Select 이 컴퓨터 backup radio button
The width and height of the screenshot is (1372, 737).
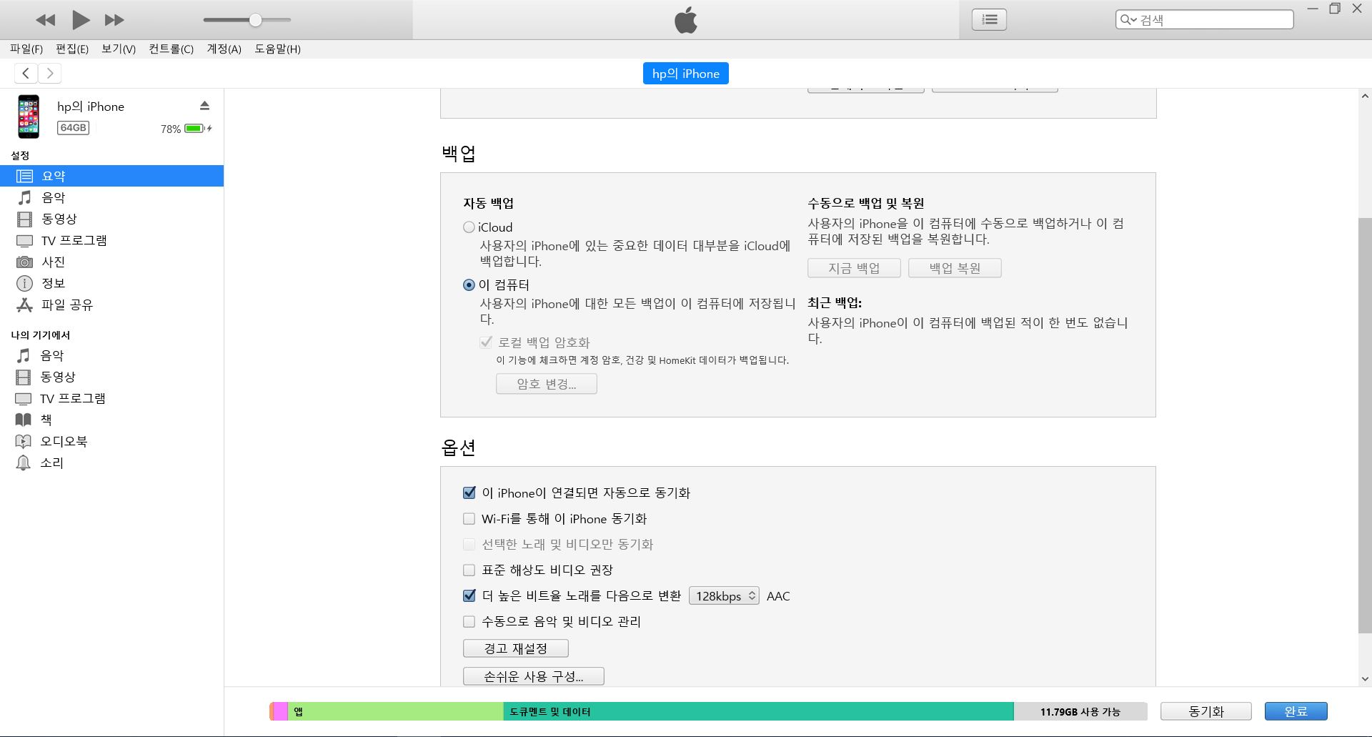tap(469, 285)
